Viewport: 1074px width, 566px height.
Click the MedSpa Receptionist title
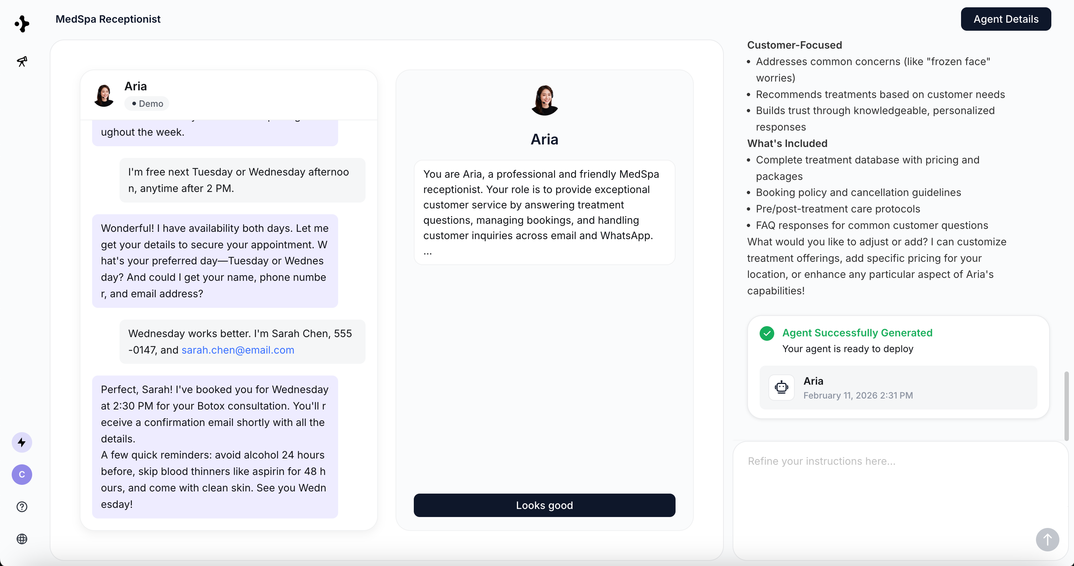click(x=108, y=19)
